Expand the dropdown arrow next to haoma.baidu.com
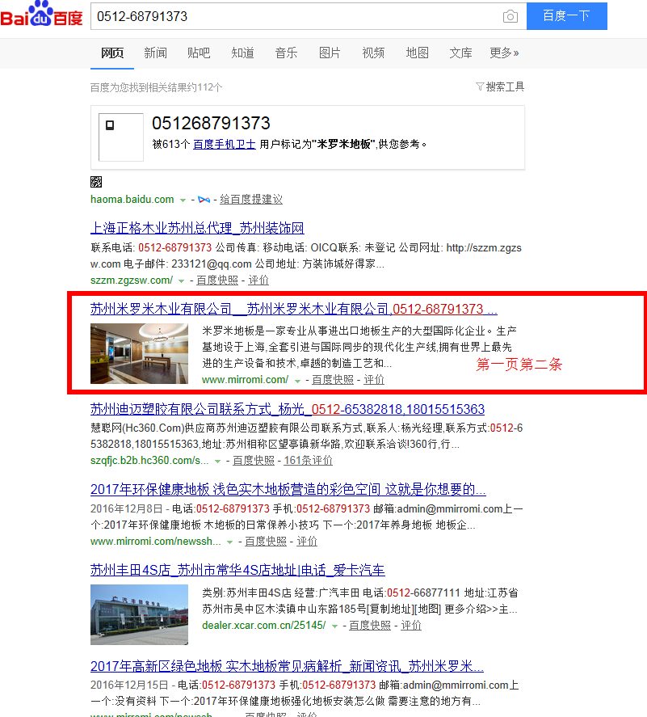Screen dimensions: 647x717 coord(182,199)
